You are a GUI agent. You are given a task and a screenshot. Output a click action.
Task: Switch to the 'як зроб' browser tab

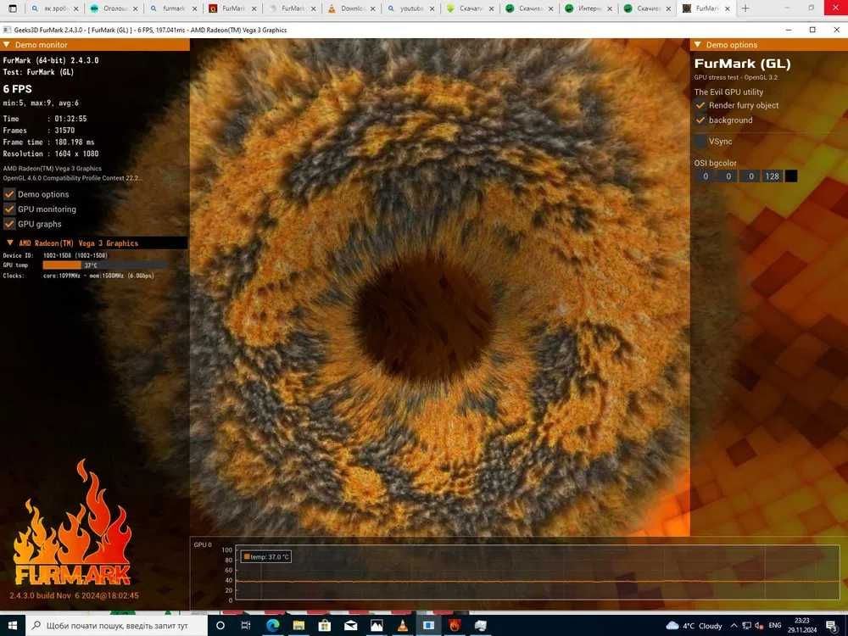[54, 8]
